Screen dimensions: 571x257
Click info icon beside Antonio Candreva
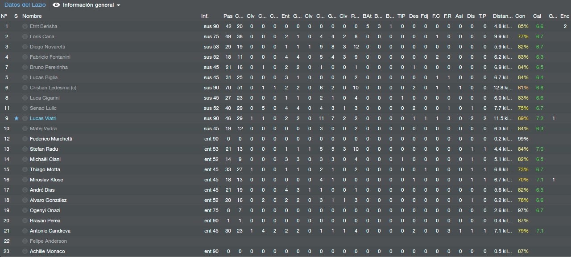25,231
